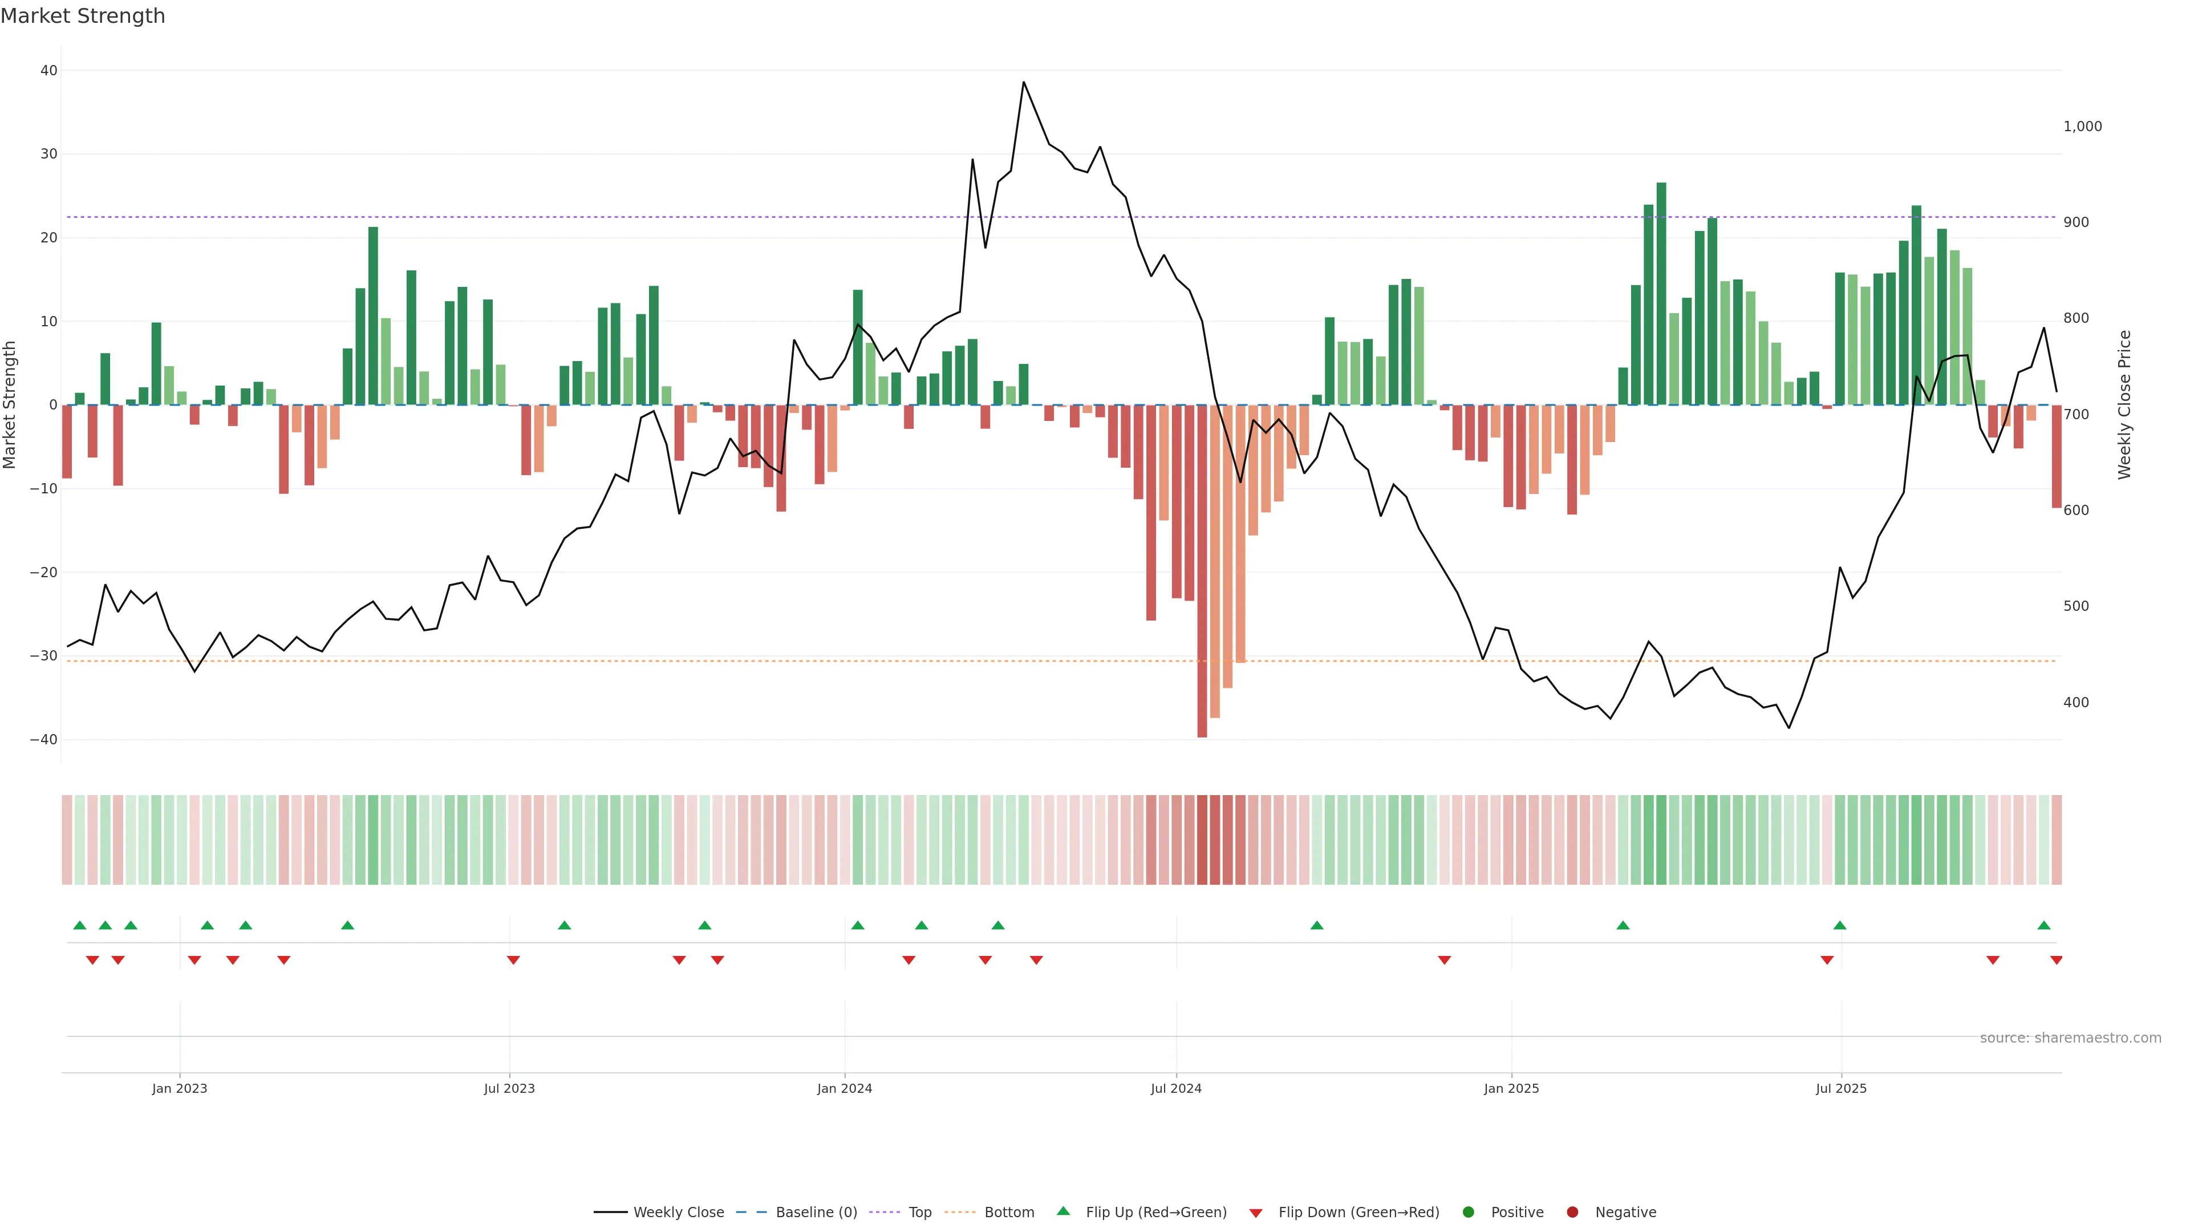Click the darkest red heatmap strip cell
Viewport: 2190px width, 1232px height.
point(1202,840)
